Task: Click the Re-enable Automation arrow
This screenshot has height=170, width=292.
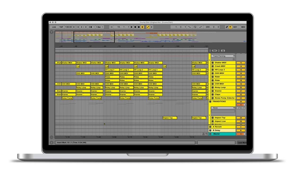Action: tap(152, 27)
